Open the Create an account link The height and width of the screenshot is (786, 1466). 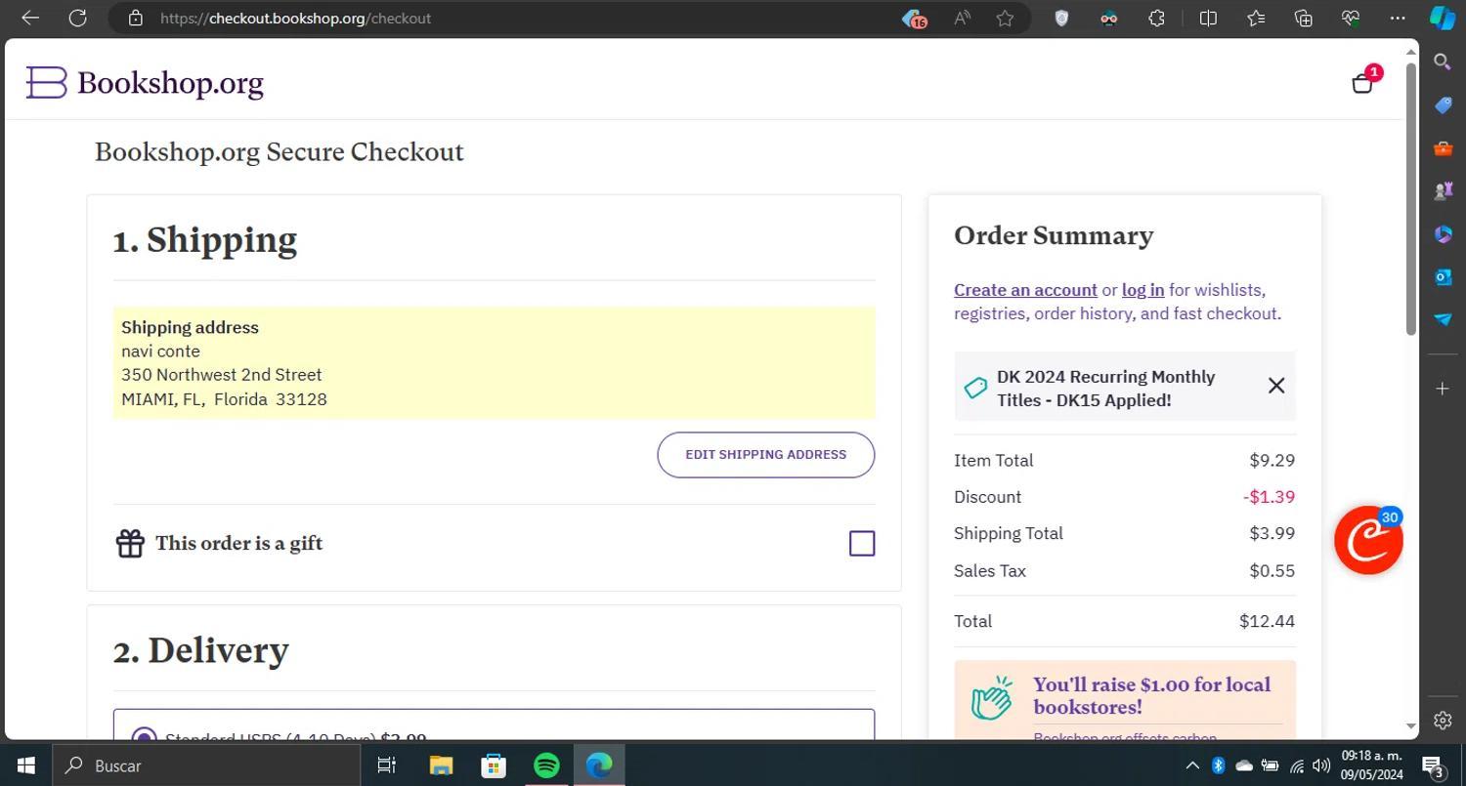click(x=1025, y=290)
